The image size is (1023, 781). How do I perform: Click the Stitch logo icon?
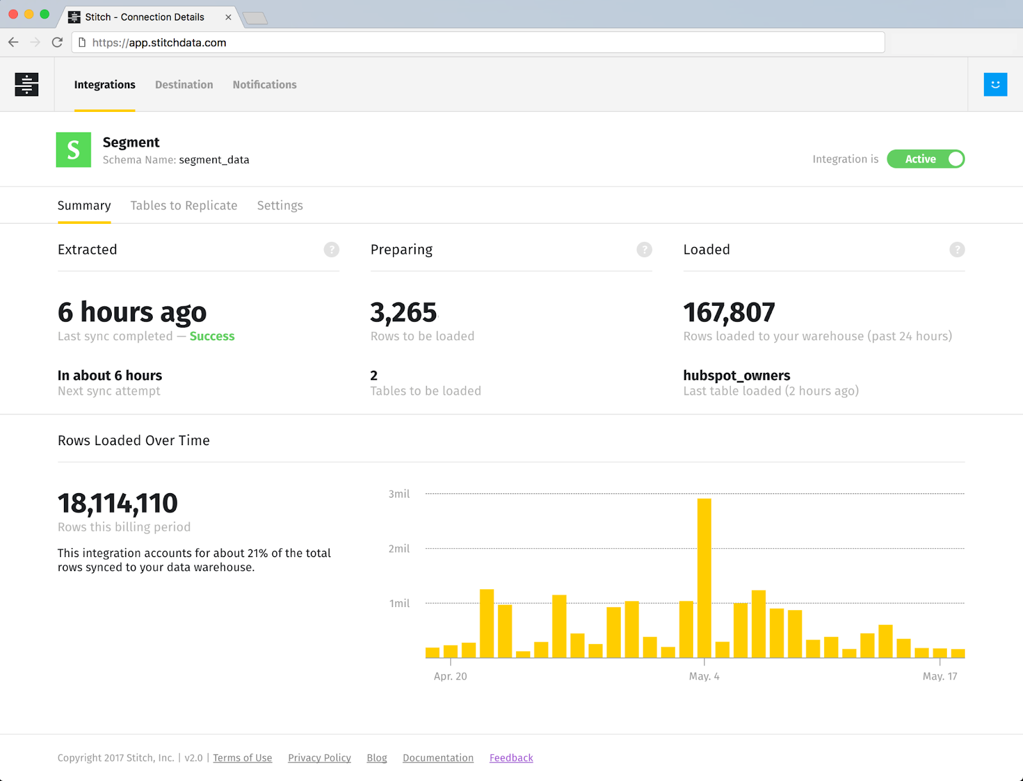pos(26,84)
